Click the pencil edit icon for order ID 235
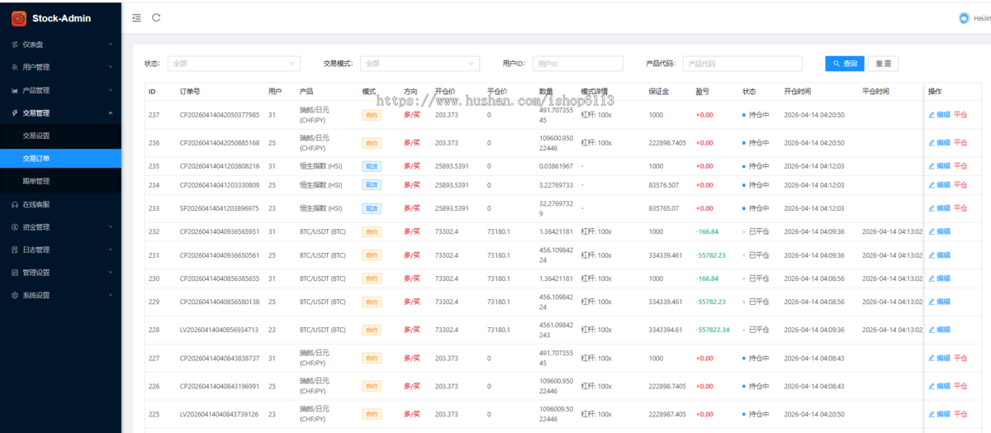This screenshot has width=991, height=433. 932,166
